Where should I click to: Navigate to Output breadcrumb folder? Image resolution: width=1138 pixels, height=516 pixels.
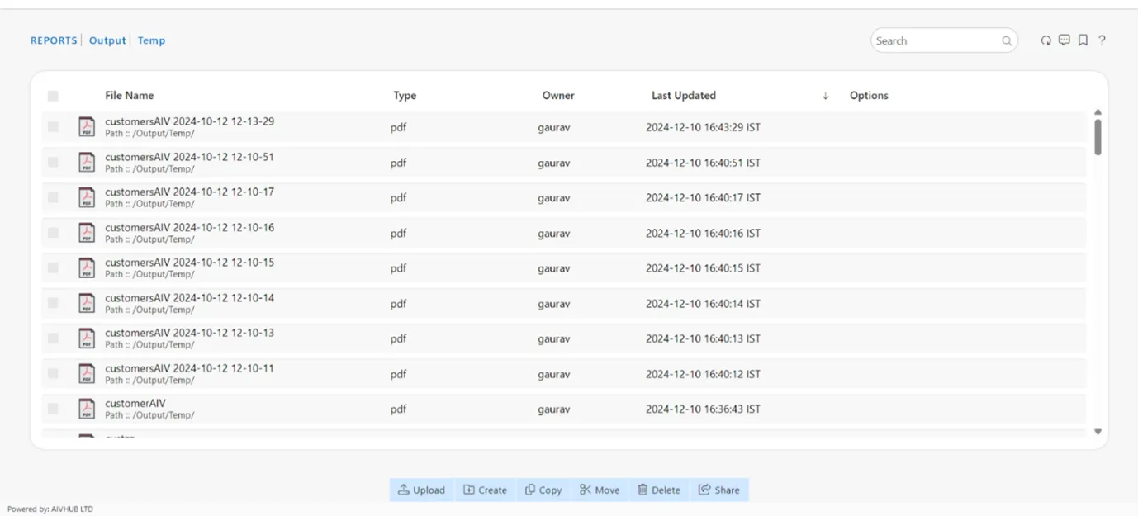pos(107,40)
